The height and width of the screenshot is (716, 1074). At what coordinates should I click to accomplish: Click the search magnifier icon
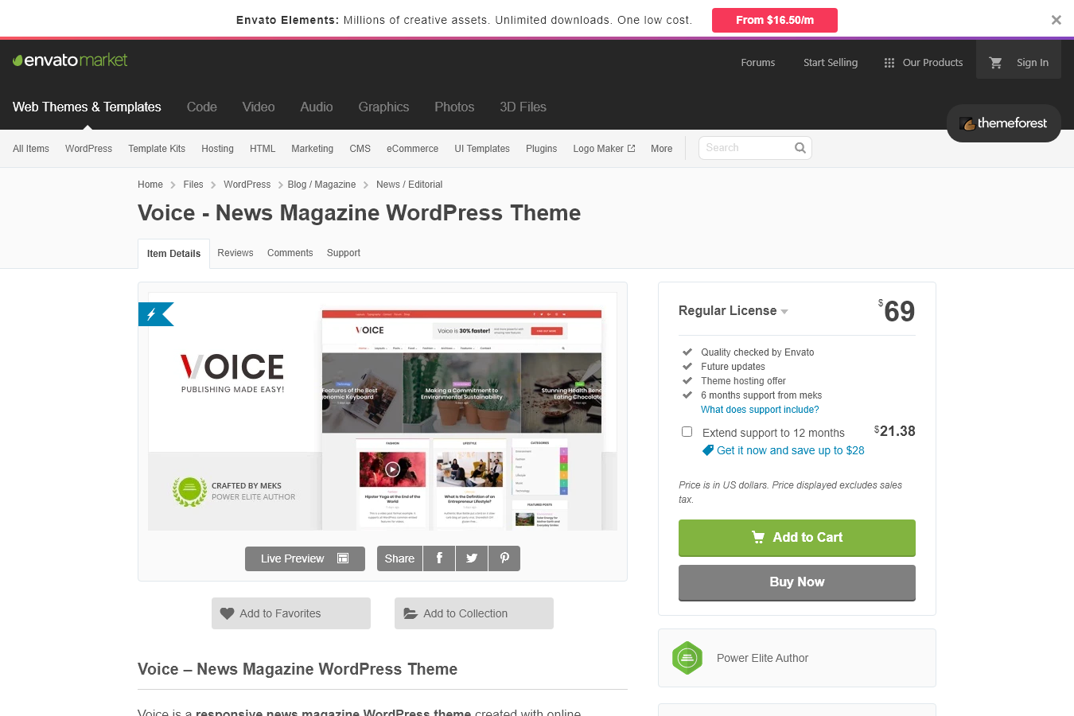[800, 148]
